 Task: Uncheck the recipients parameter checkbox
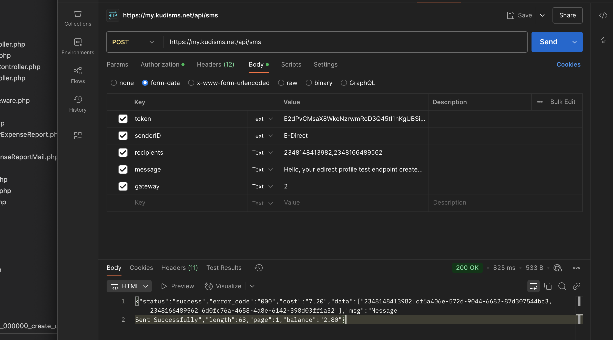click(x=123, y=153)
